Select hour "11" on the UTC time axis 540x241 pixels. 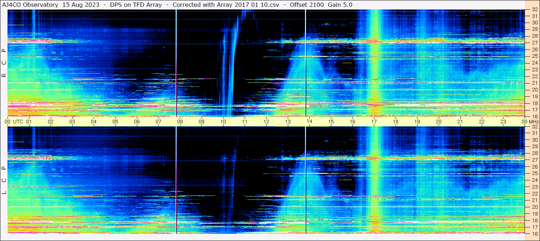pyautogui.click(x=245, y=122)
